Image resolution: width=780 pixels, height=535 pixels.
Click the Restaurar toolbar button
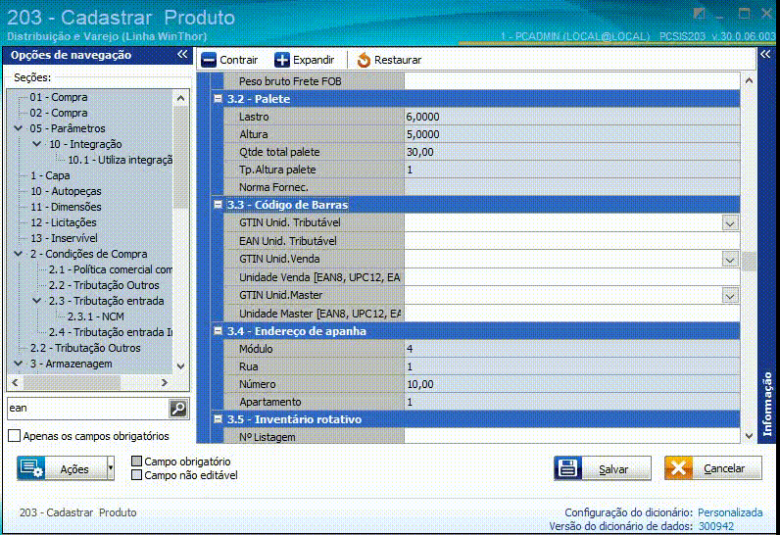[x=389, y=60]
